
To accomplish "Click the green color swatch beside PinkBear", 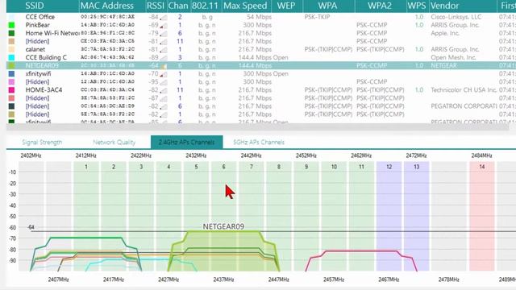I will (x=11, y=25).
